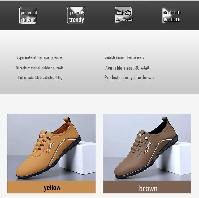Click the DIDBOW logo on brown shoe
Screen dimensions: 199x198
click(148, 148)
